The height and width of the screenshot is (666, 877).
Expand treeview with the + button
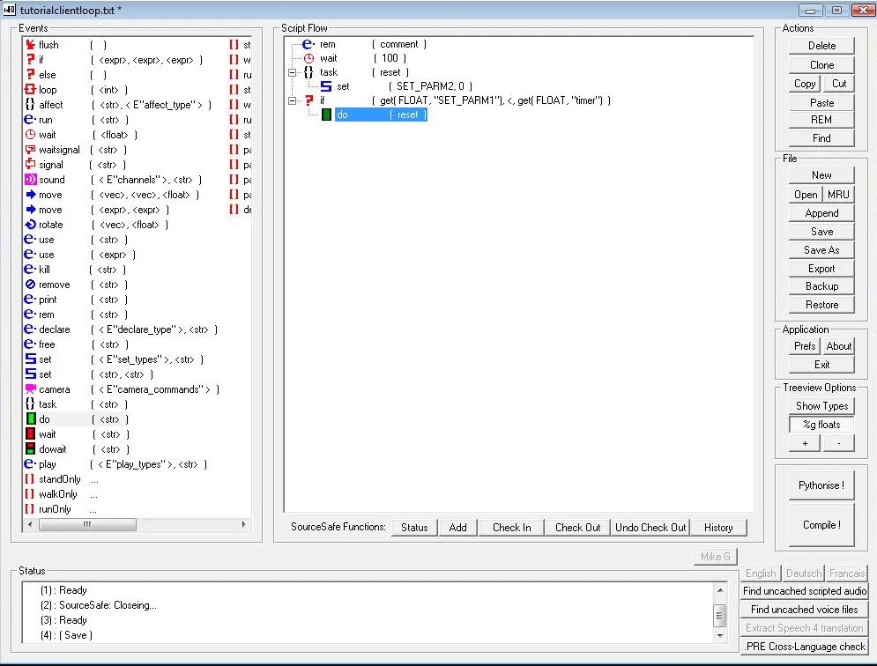click(x=805, y=443)
